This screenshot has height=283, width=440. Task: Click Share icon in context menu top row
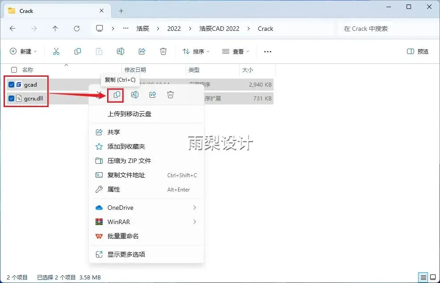pos(153,95)
